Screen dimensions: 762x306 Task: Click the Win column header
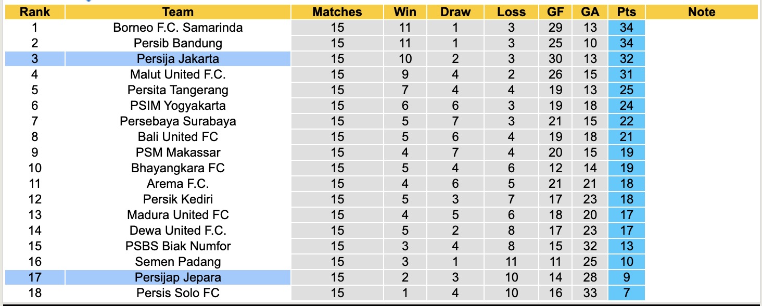(405, 12)
